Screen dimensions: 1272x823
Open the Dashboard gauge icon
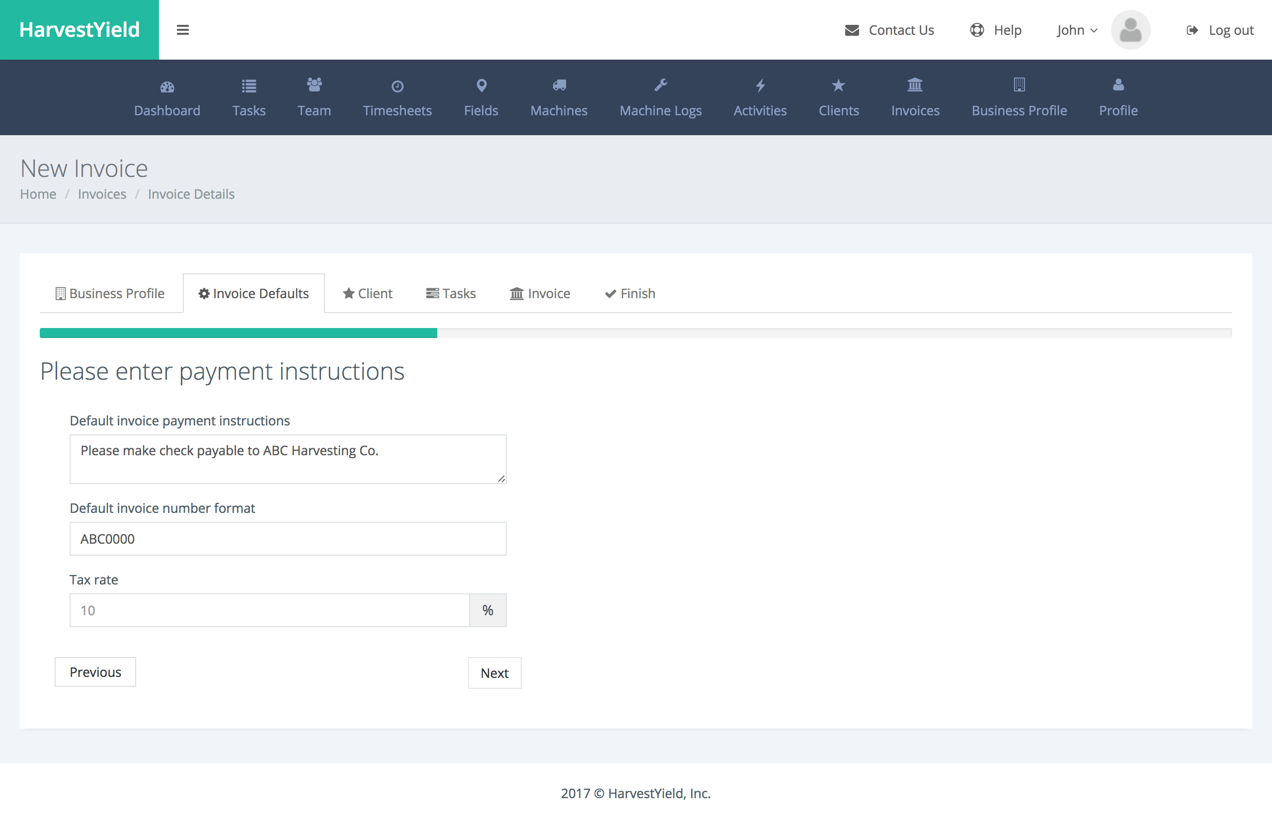pyautogui.click(x=167, y=86)
